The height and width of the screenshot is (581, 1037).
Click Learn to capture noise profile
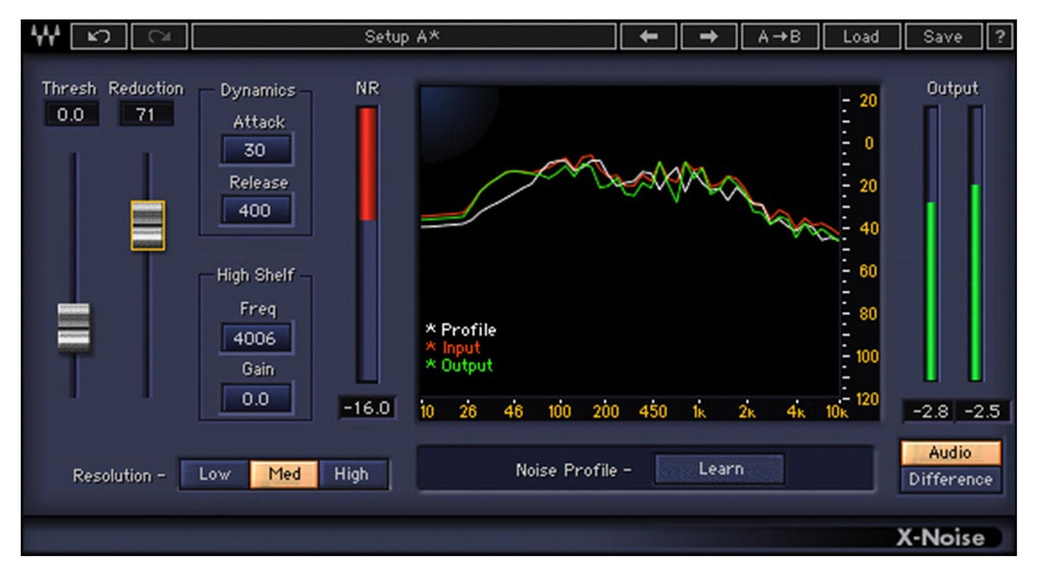tap(720, 469)
